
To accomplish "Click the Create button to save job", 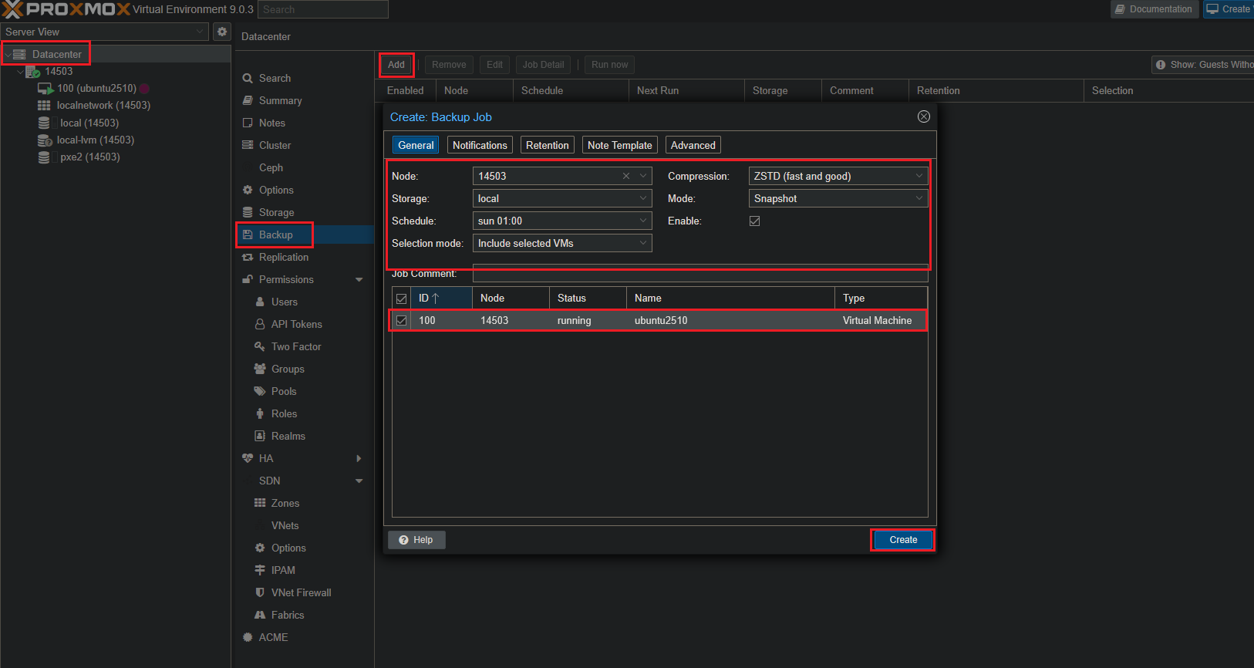I will pyautogui.click(x=902, y=540).
